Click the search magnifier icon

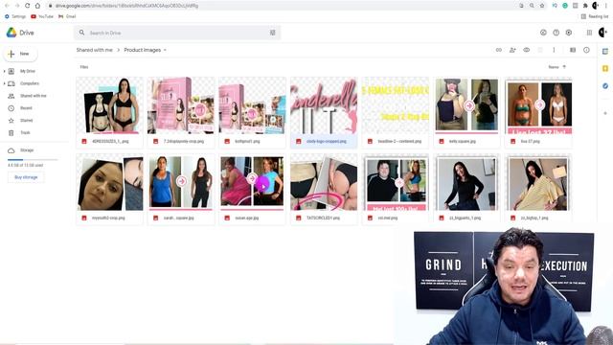tap(81, 33)
